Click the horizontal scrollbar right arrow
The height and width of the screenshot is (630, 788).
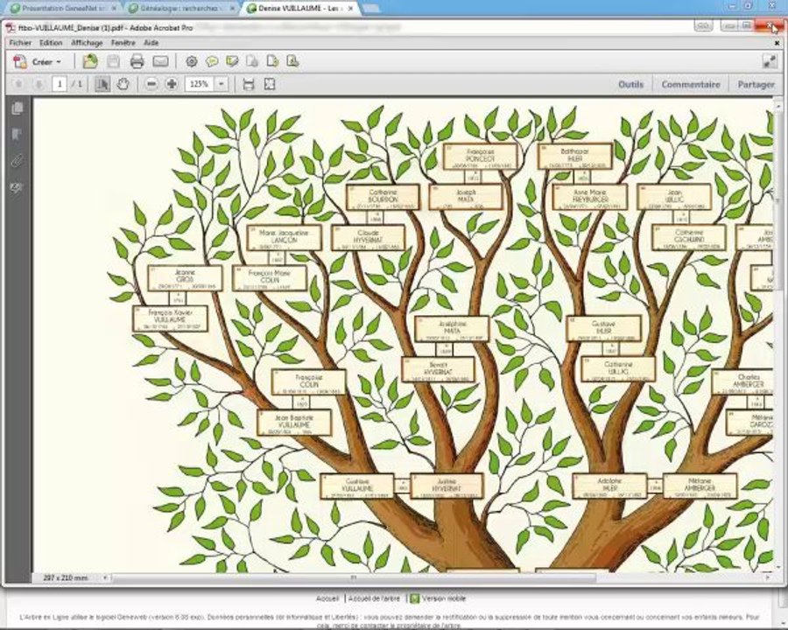pyautogui.click(x=767, y=577)
